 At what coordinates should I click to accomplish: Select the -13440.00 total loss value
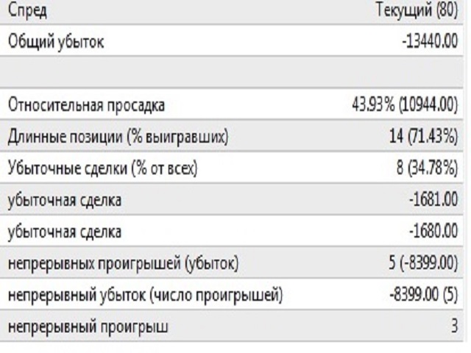pos(430,41)
